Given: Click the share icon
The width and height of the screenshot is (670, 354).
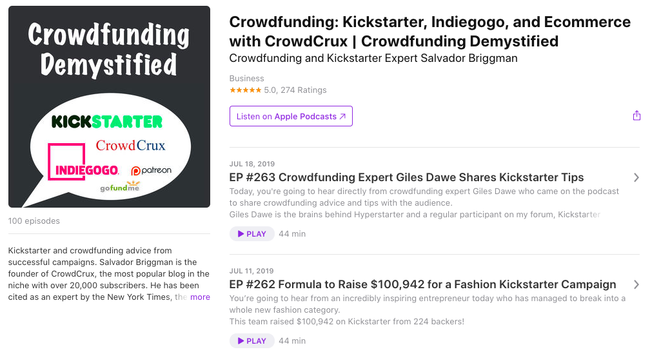Looking at the screenshot, I should coord(636,116).
